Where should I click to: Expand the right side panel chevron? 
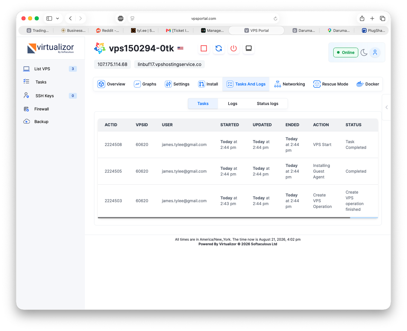coord(387,107)
